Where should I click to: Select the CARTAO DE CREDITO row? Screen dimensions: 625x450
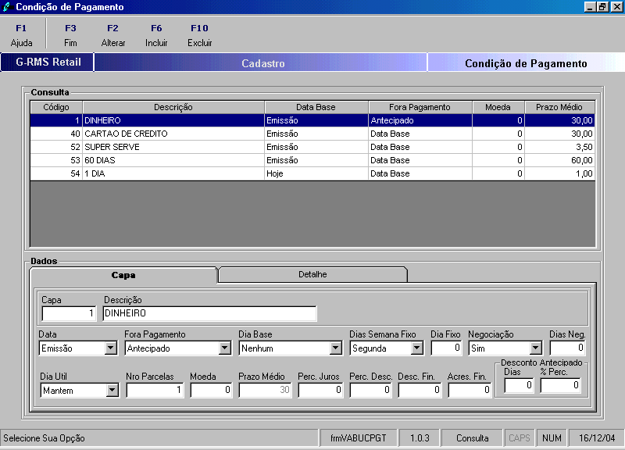point(312,134)
